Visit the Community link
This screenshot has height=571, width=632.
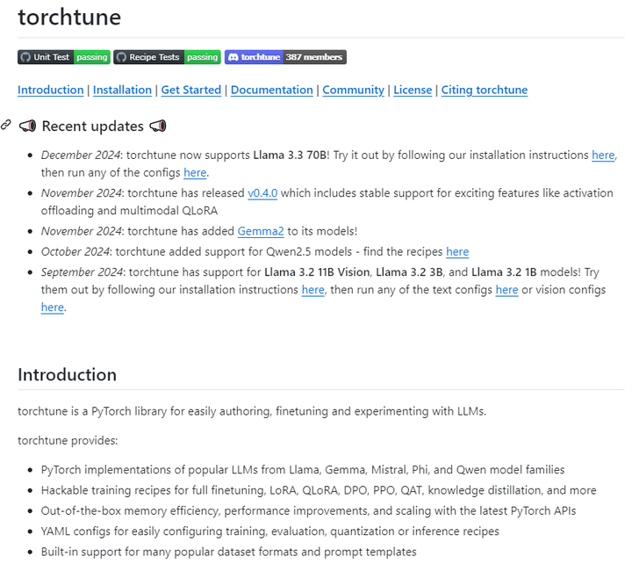coord(353,90)
